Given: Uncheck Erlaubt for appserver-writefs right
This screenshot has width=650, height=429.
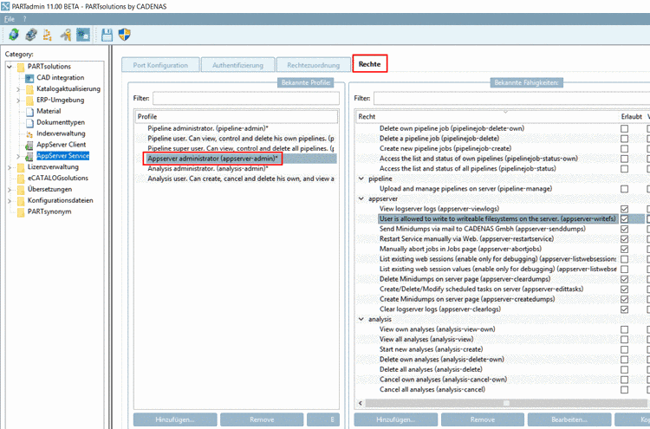Looking at the screenshot, I should pos(624,219).
